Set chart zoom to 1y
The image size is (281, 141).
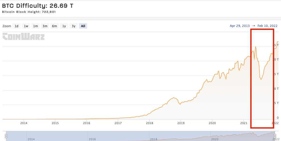tap(64, 26)
